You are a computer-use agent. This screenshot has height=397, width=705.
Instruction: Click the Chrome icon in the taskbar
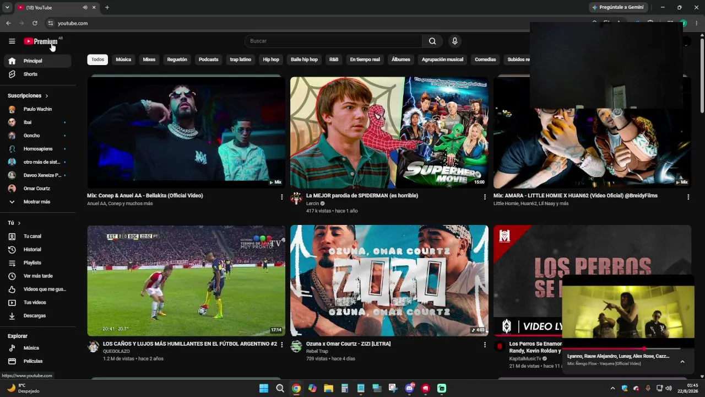click(296, 388)
